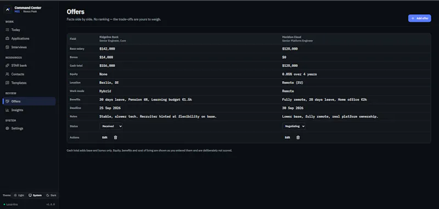This screenshot has height=209, width=439.
Task: Edit the Ridgeline Bank offer
Action: (x=105, y=137)
